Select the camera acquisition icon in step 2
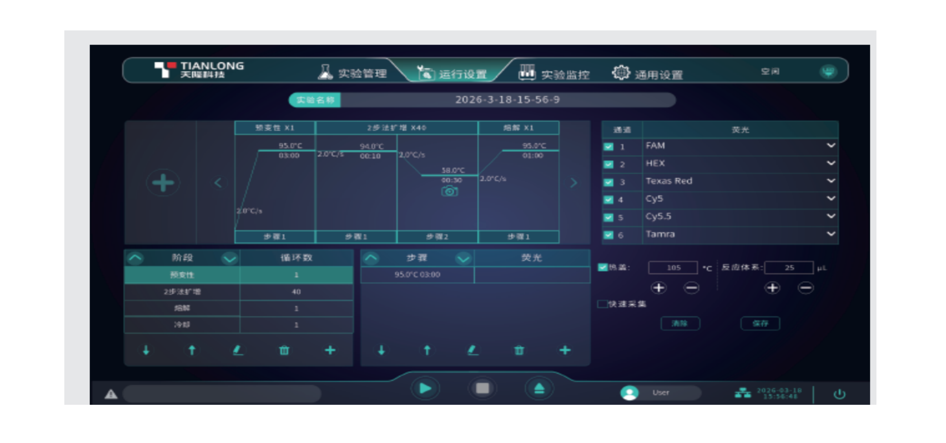Screen dimensions: 946x443 pos(450,191)
